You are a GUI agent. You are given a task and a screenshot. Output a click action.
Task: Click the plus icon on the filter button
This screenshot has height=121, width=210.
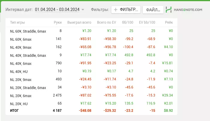coord(115,10)
